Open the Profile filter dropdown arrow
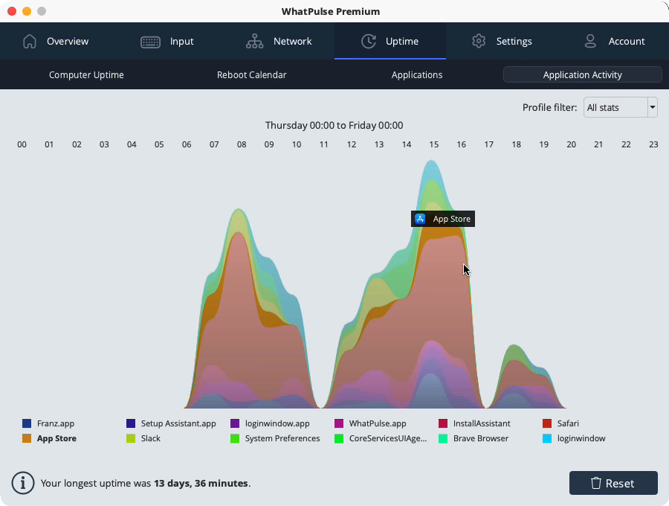The height and width of the screenshot is (506, 669). [653, 107]
